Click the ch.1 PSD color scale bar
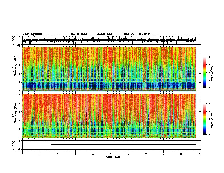Image resolution: width=224 pixels, height=173 pixels. click(205, 72)
